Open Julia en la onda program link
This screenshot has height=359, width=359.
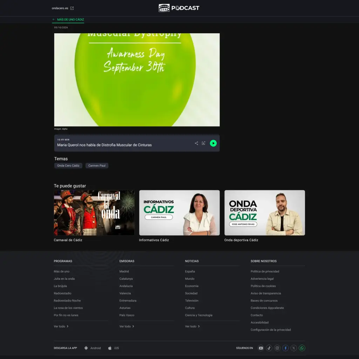coord(64,279)
